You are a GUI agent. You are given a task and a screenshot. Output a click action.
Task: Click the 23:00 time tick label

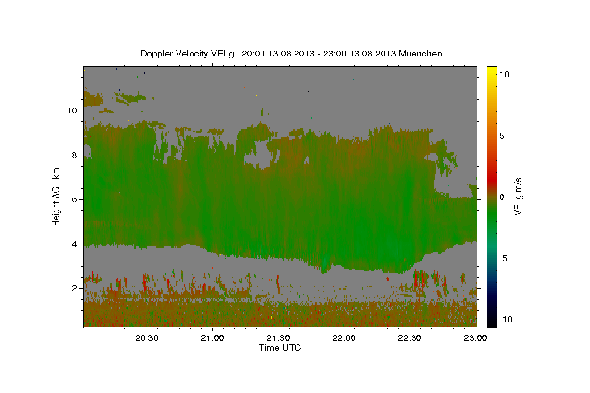[475, 338]
